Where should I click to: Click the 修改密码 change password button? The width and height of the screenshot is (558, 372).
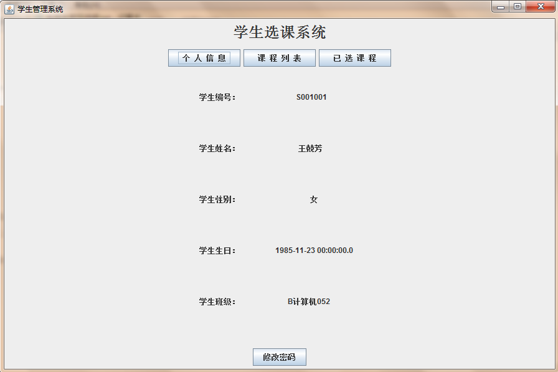[x=280, y=357]
